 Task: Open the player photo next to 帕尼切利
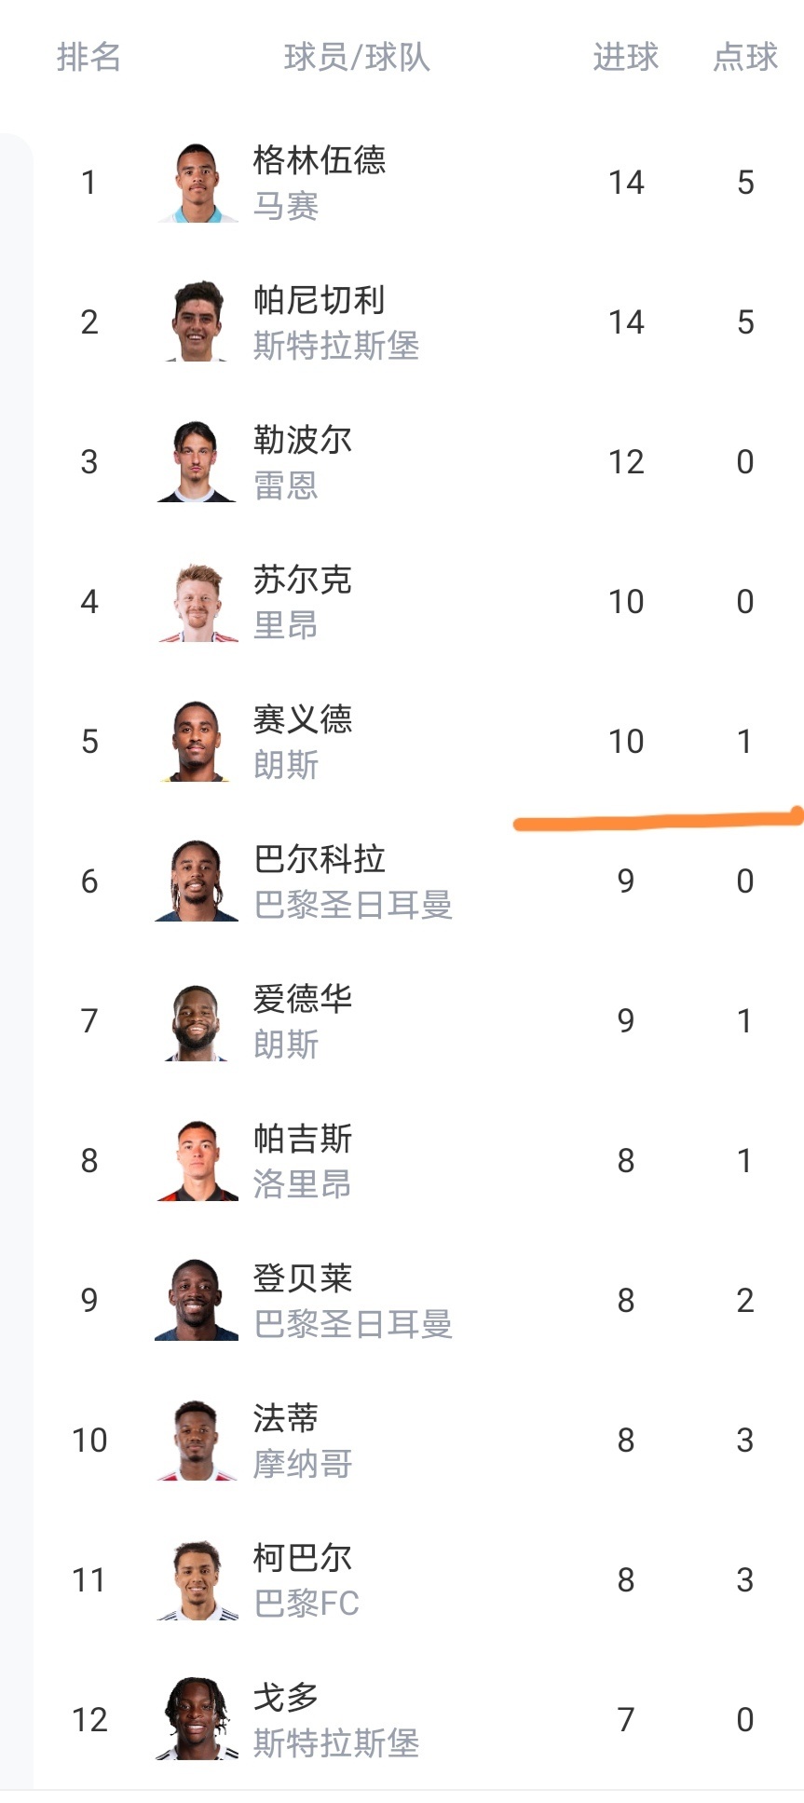(x=197, y=322)
